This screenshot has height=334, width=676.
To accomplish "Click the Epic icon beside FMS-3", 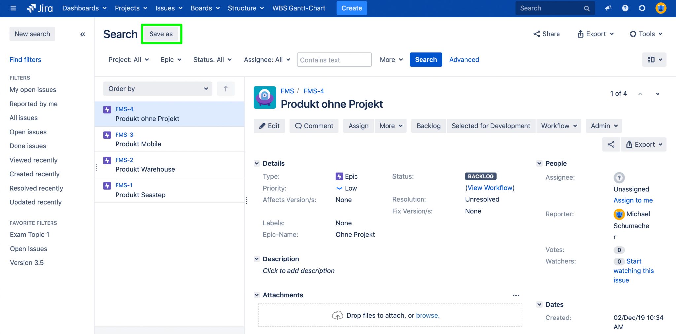I will click(x=107, y=135).
